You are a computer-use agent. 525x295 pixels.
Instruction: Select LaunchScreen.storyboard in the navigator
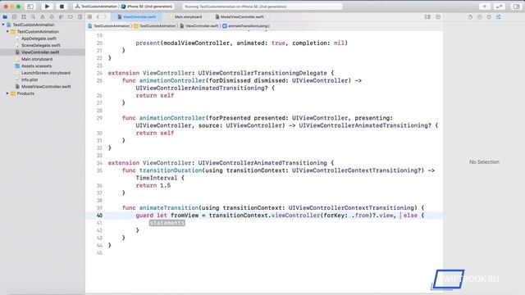46,73
